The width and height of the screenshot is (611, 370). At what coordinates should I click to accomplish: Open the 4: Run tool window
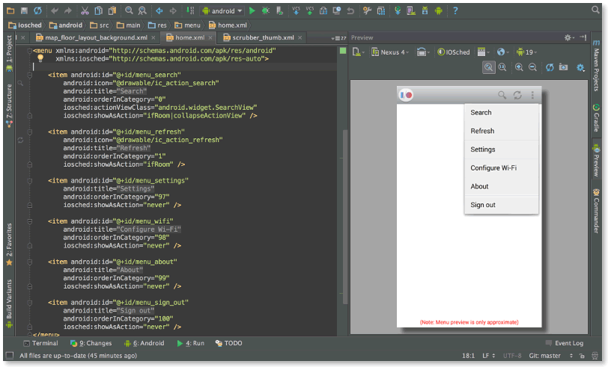(x=190, y=343)
